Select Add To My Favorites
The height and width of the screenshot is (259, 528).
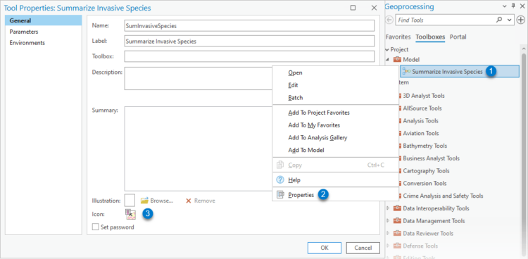[335, 125]
